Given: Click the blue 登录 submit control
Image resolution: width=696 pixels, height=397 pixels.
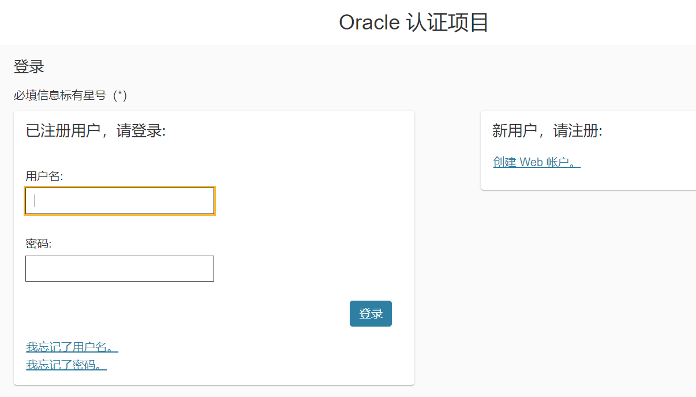Looking at the screenshot, I should pos(371,313).
